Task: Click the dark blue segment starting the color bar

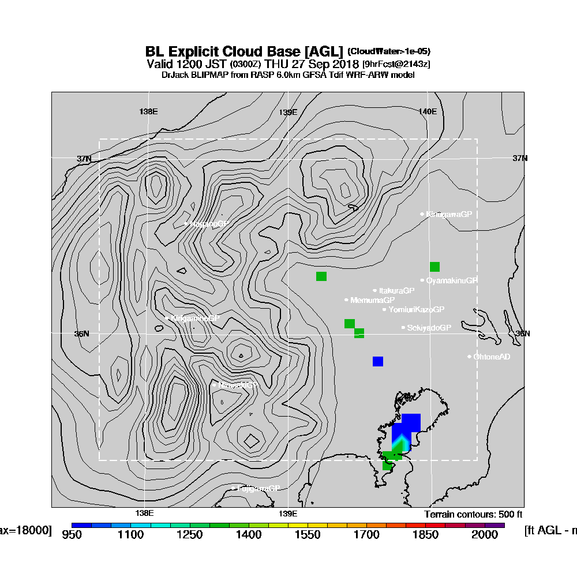Action: [x=82, y=526]
